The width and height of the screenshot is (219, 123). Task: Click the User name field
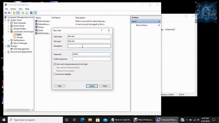pos(89,37)
